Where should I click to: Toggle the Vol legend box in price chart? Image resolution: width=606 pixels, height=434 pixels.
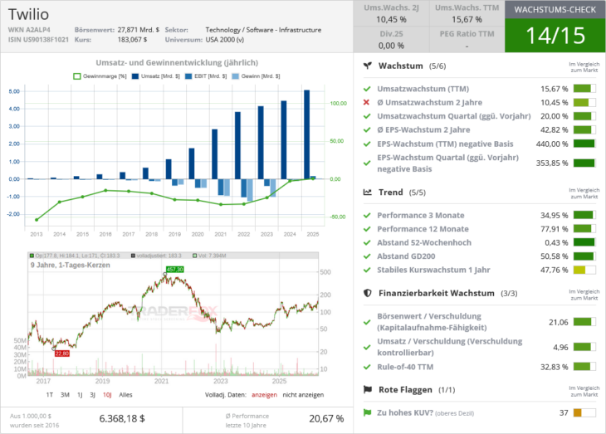(x=195, y=256)
